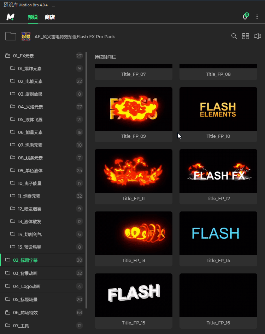This screenshot has width=265, height=334.
Task: Click the 持续时间栏 heading
Action: pos(105,57)
